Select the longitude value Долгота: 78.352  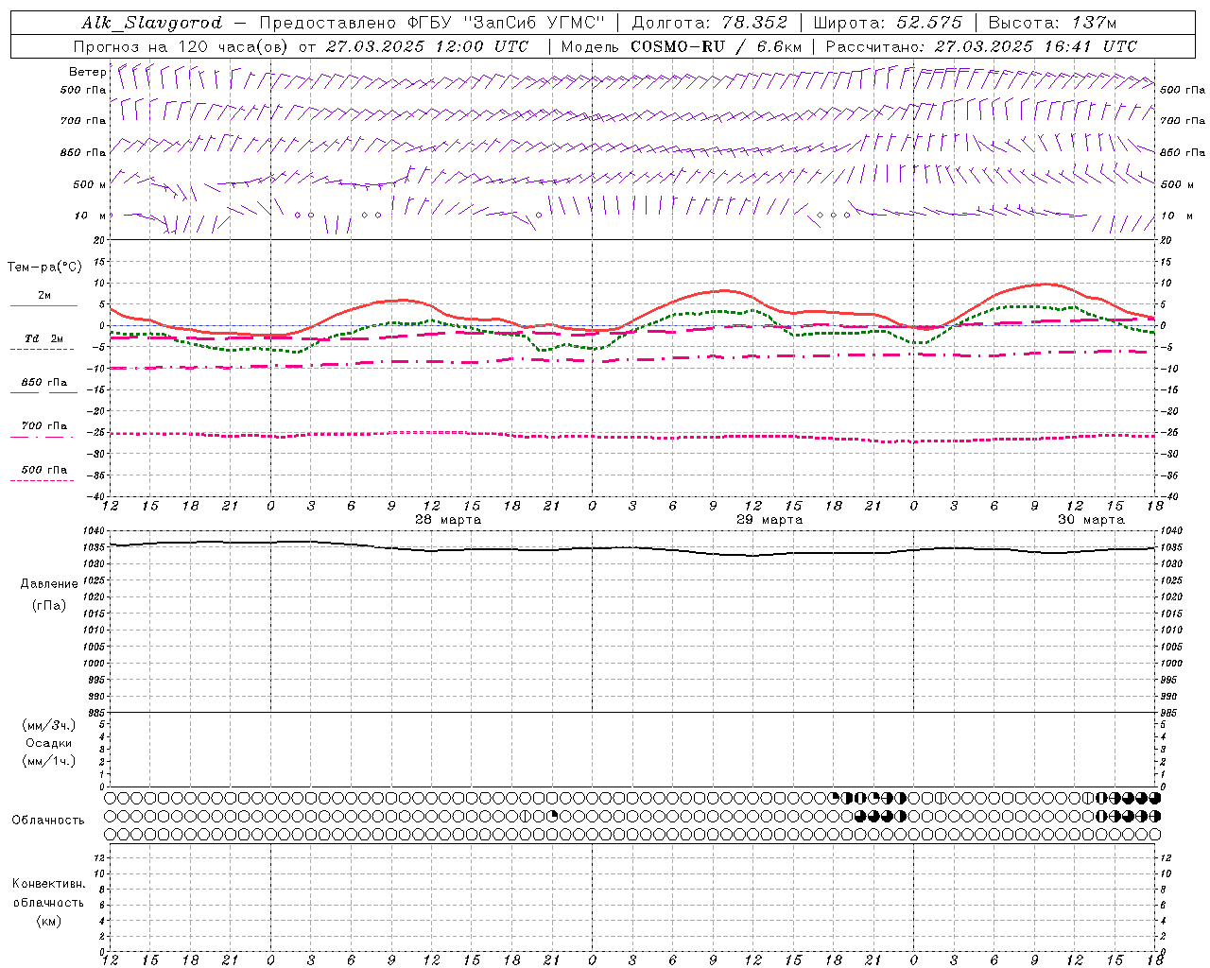[709, 23]
